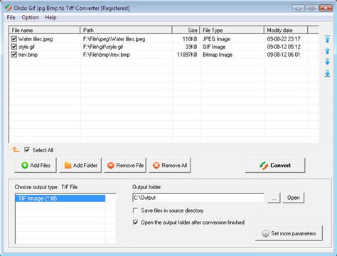This screenshot has width=337, height=256.
Task: Click the path F:\File\gif\style.gif
Action: [103, 47]
